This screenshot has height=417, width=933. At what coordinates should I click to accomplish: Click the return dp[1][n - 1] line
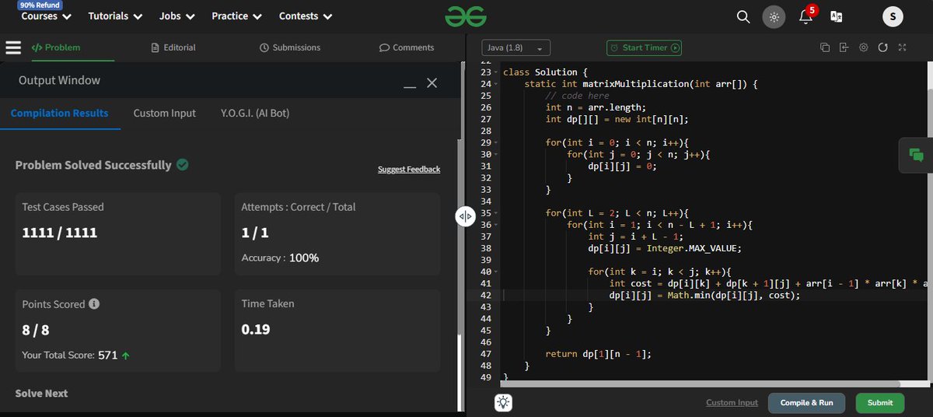pyautogui.click(x=598, y=354)
